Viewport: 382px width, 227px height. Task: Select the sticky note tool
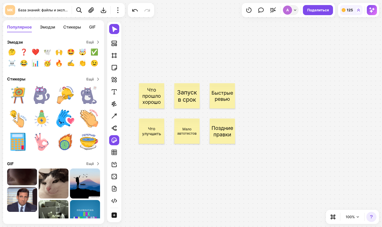point(114,68)
